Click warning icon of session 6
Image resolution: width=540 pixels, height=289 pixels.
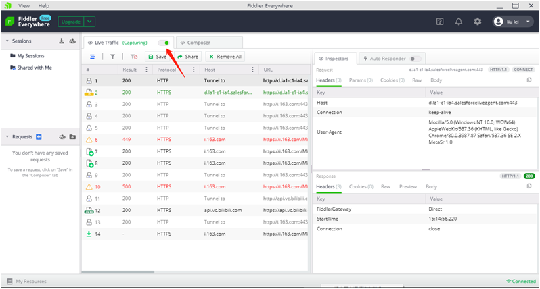[89, 140]
